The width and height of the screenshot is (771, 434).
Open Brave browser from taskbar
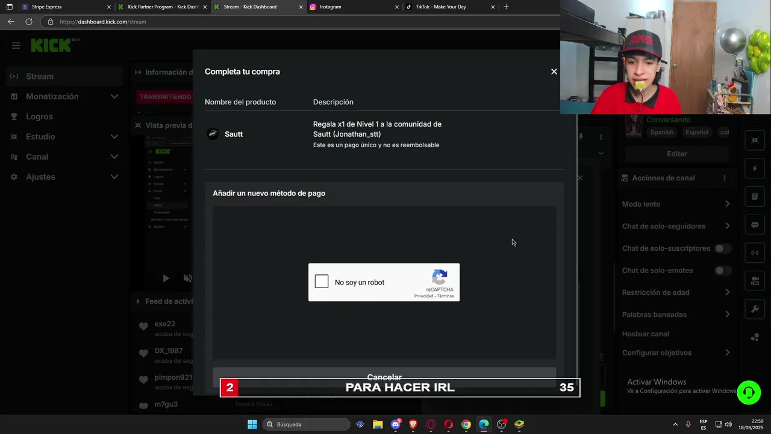[413, 424]
